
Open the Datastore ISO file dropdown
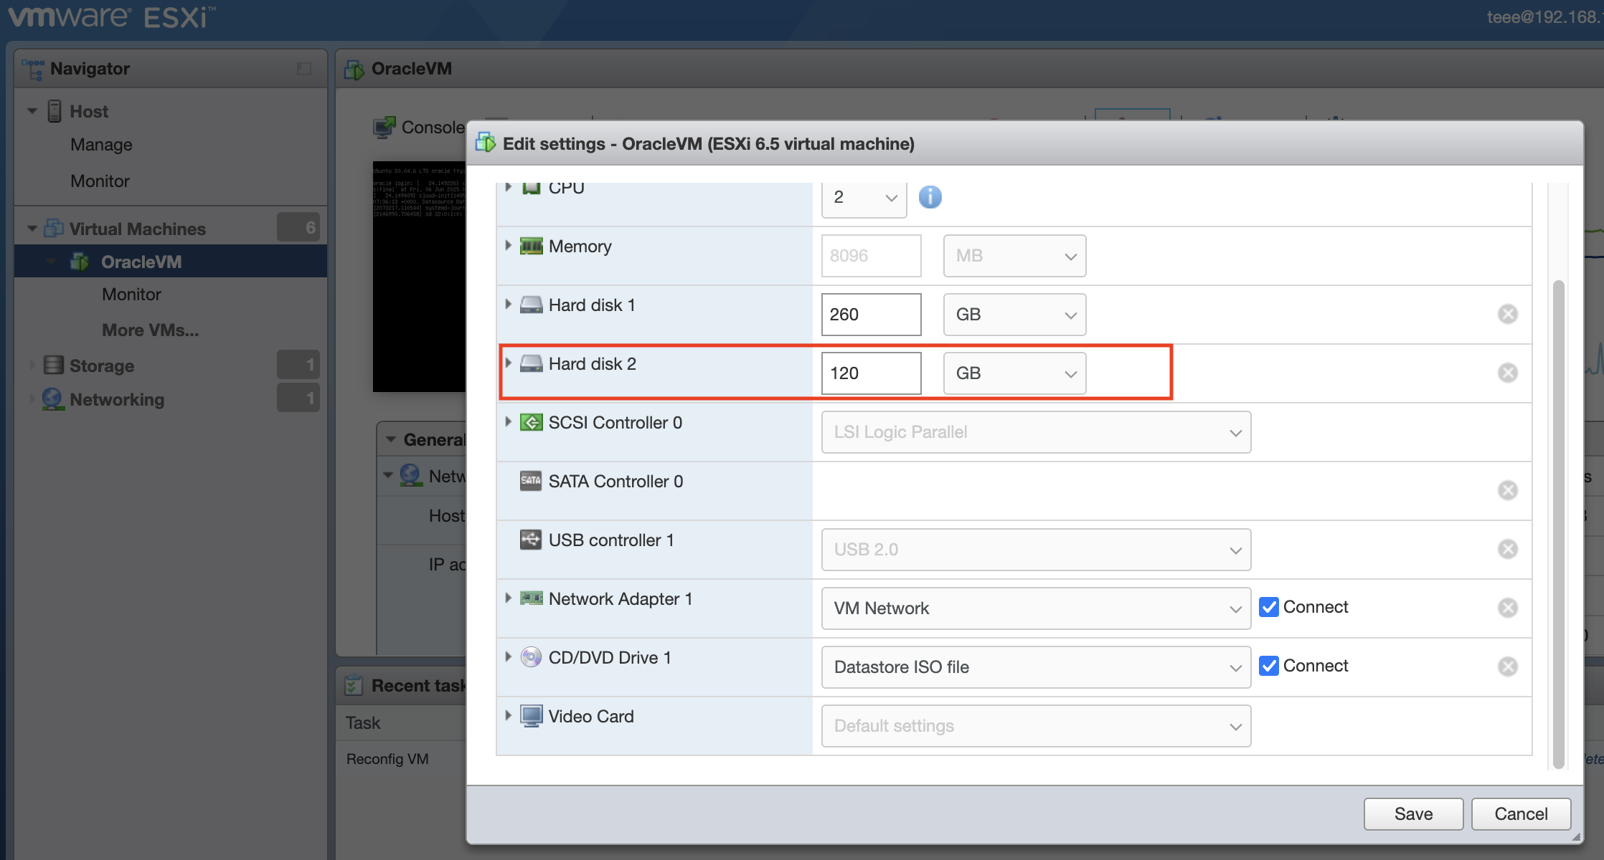point(1036,666)
